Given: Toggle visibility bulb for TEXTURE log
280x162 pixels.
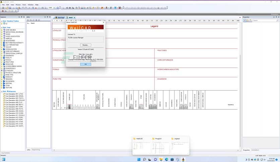Looking at the screenshot, I should [2, 88].
